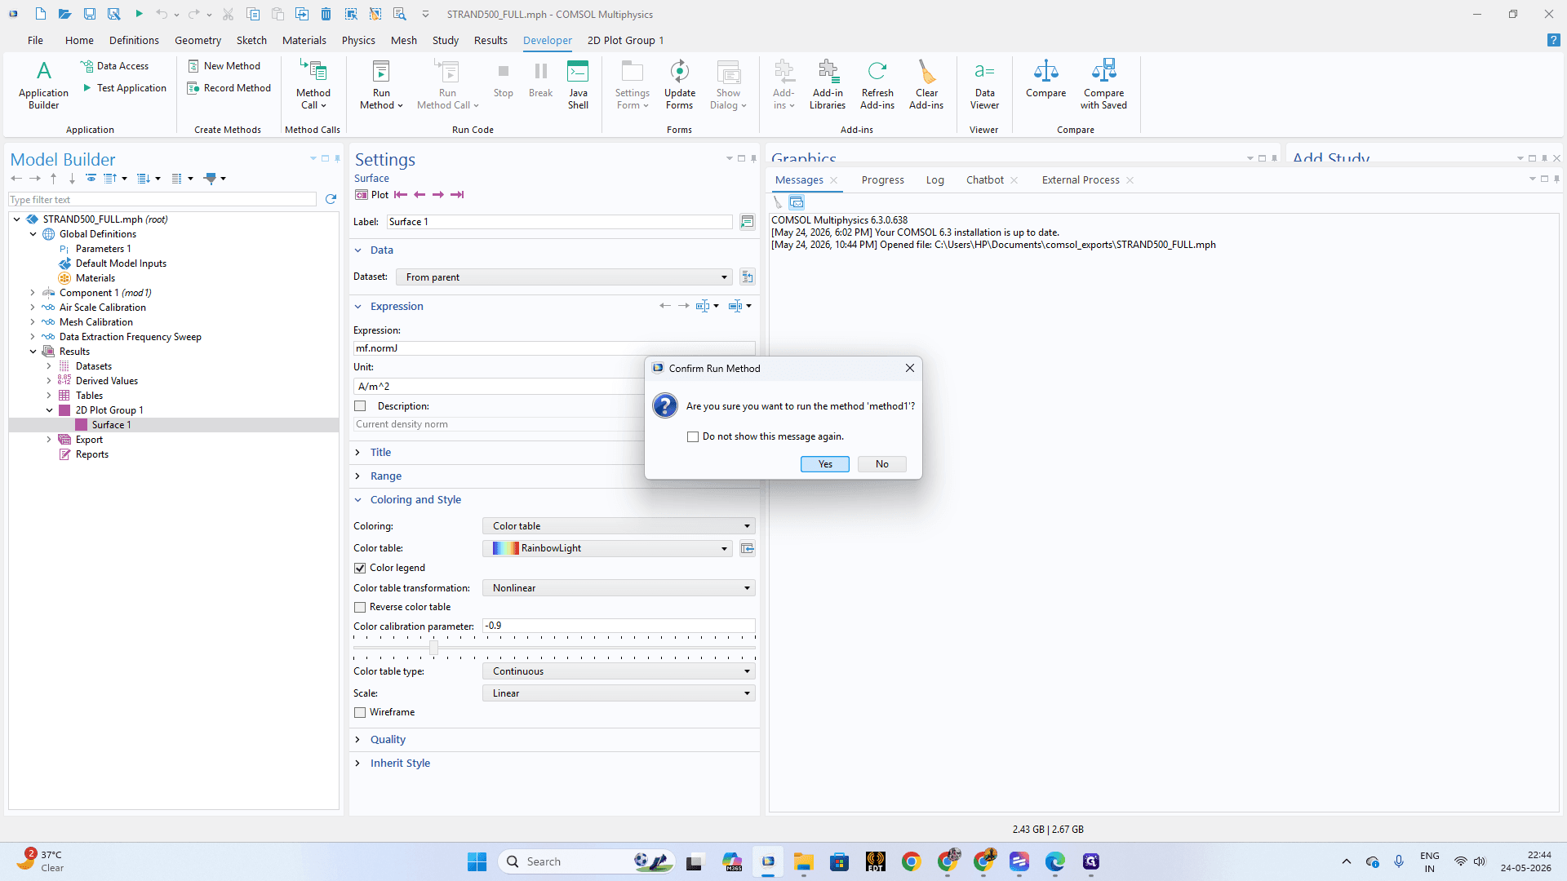The height and width of the screenshot is (881, 1567).
Task: Click the Clear Add-ins broom icon
Action: [926, 72]
